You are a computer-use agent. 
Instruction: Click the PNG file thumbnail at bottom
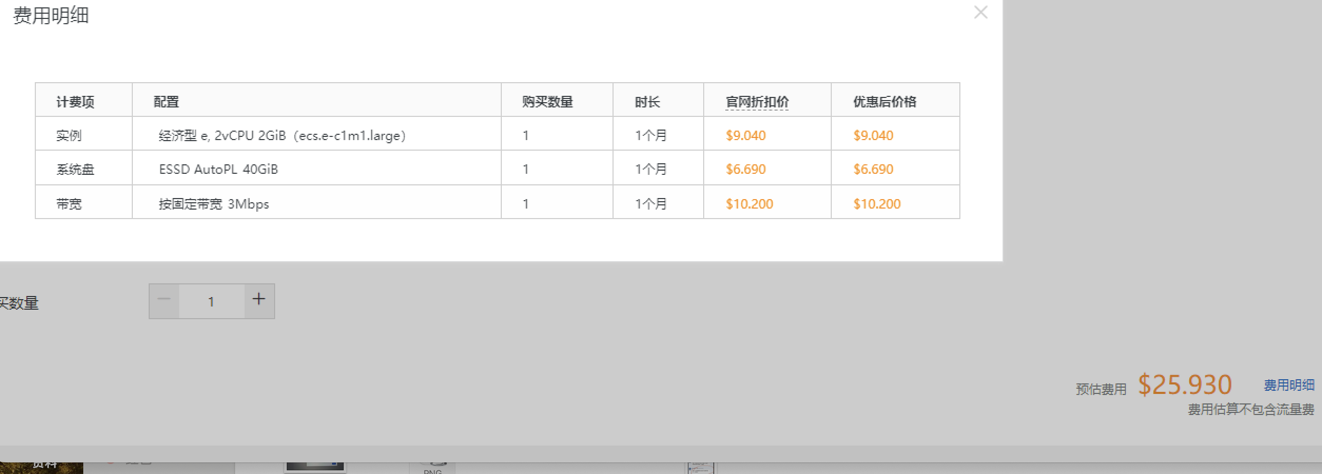click(x=432, y=468)
